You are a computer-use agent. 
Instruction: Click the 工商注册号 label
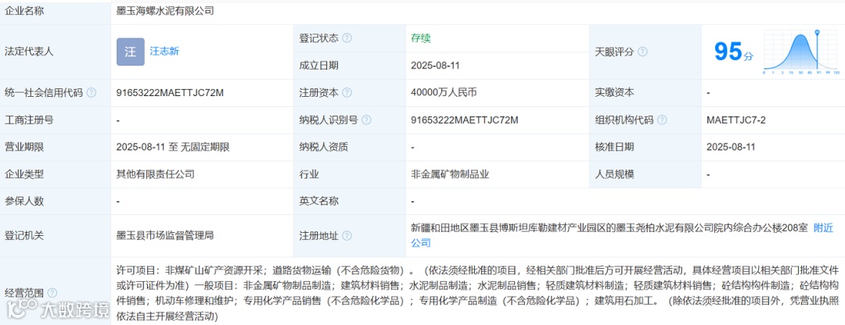[29, 120]
